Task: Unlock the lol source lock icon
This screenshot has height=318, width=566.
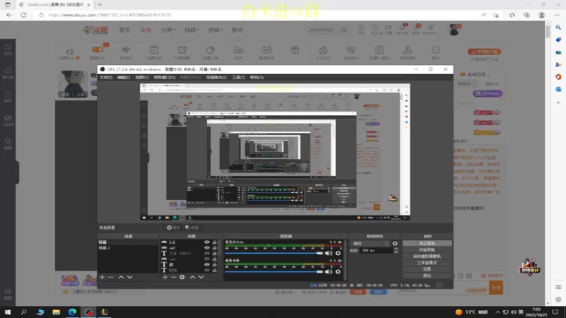Action: pyautogui.click(x=214, y=242)
